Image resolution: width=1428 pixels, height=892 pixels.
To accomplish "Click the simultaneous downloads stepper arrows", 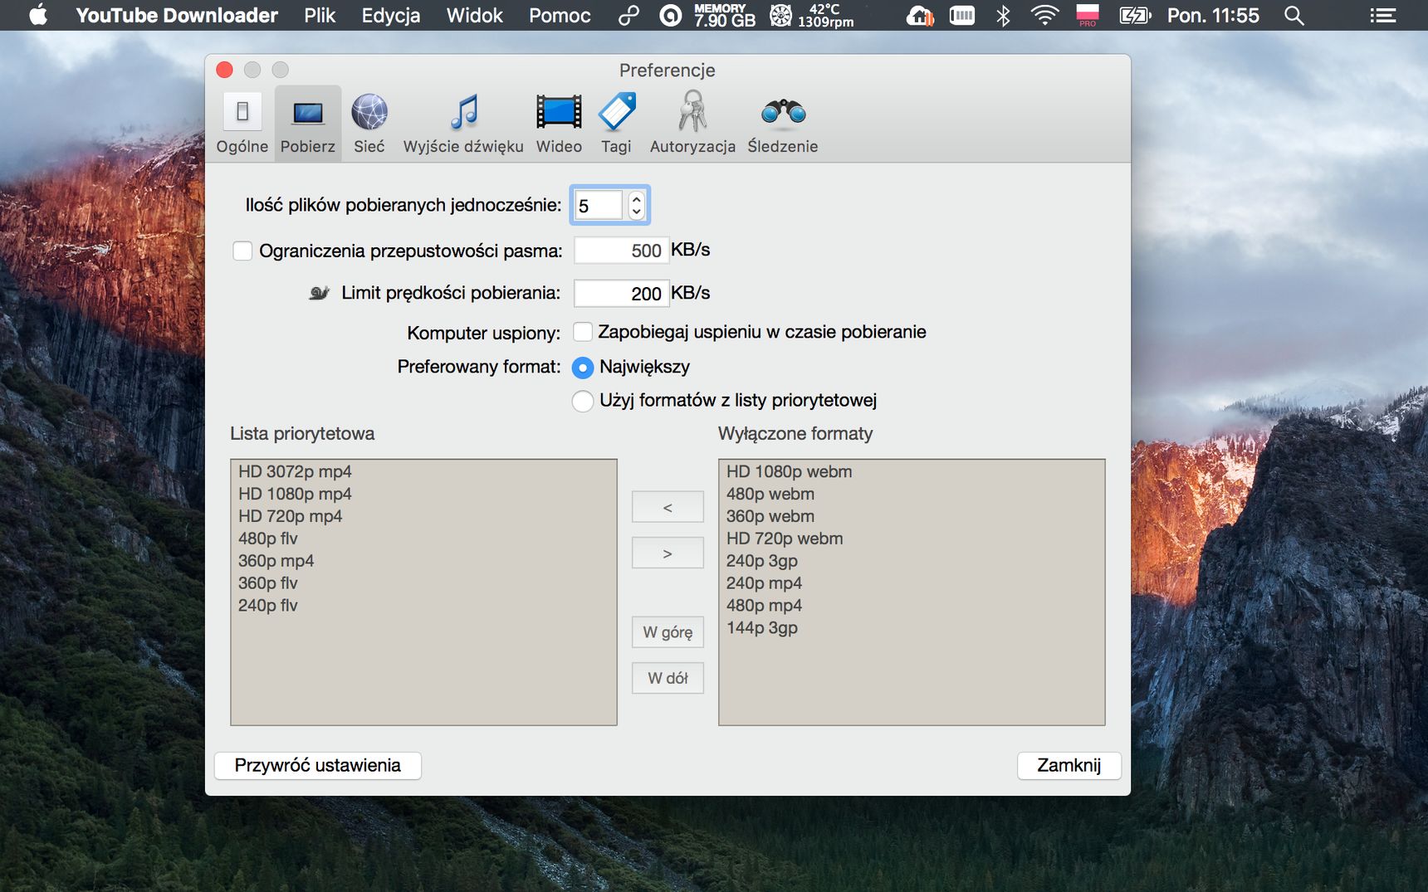I will click(x=636, y=205).
